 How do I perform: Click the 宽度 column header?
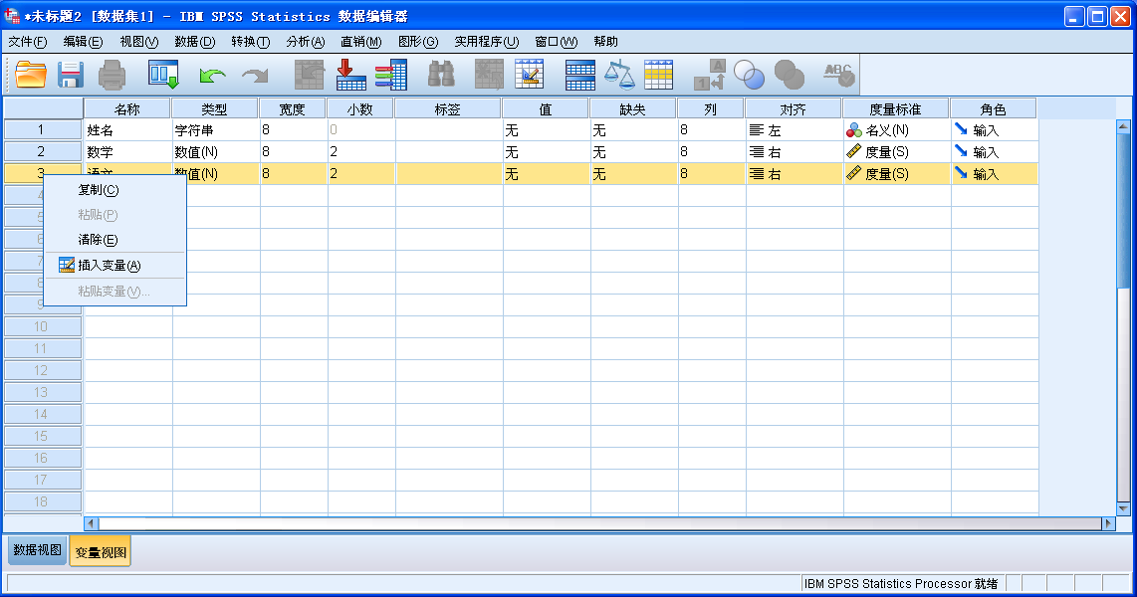293,108
